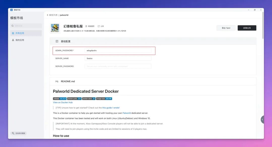Image resolution: width=272 pixels, height=147 pixels.
Task: Click the 在线调试模板 button at sidebar bottom
Action: pos(18,133)
